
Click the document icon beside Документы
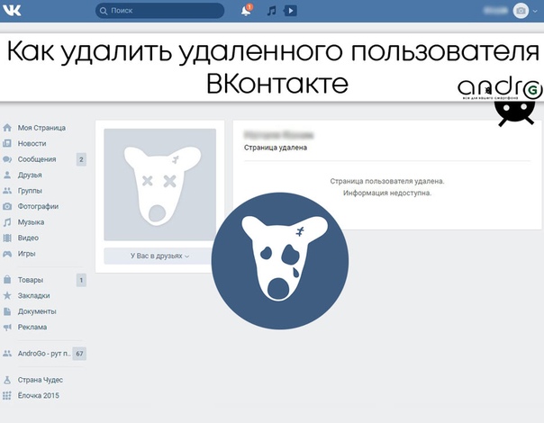[7, 311]
